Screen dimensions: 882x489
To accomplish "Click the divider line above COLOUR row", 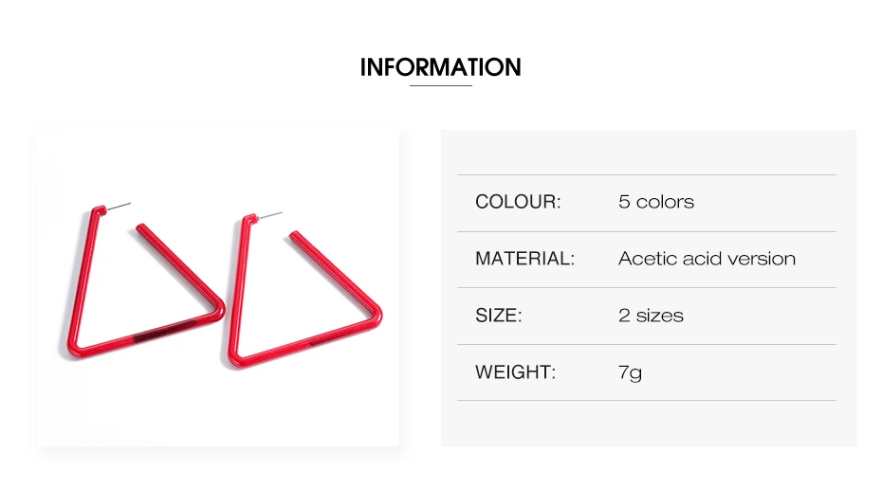I will (646, 174).
